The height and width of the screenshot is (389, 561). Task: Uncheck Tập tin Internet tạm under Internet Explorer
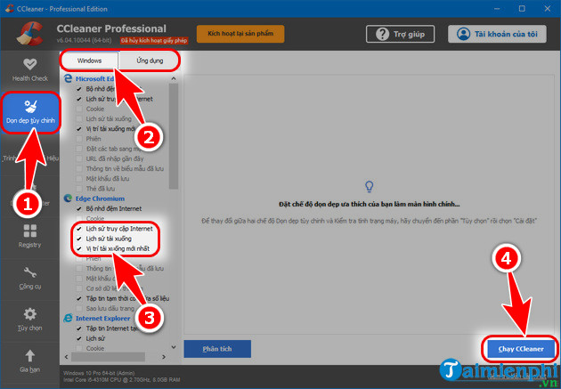pyautogui.click(x=79, y=328)
